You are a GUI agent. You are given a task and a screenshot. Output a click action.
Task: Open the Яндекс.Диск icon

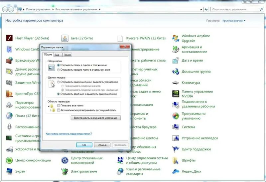[x=176, y=171]
